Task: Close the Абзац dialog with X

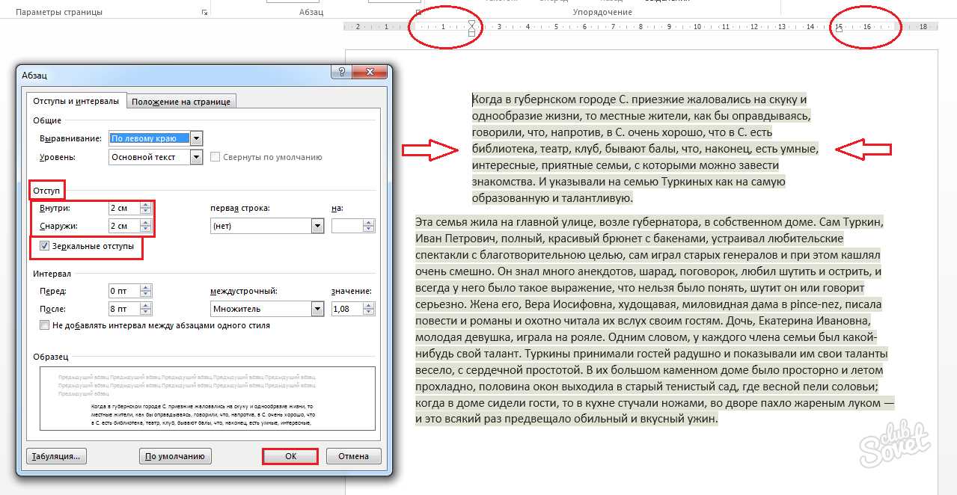Action: pos(372,73)
